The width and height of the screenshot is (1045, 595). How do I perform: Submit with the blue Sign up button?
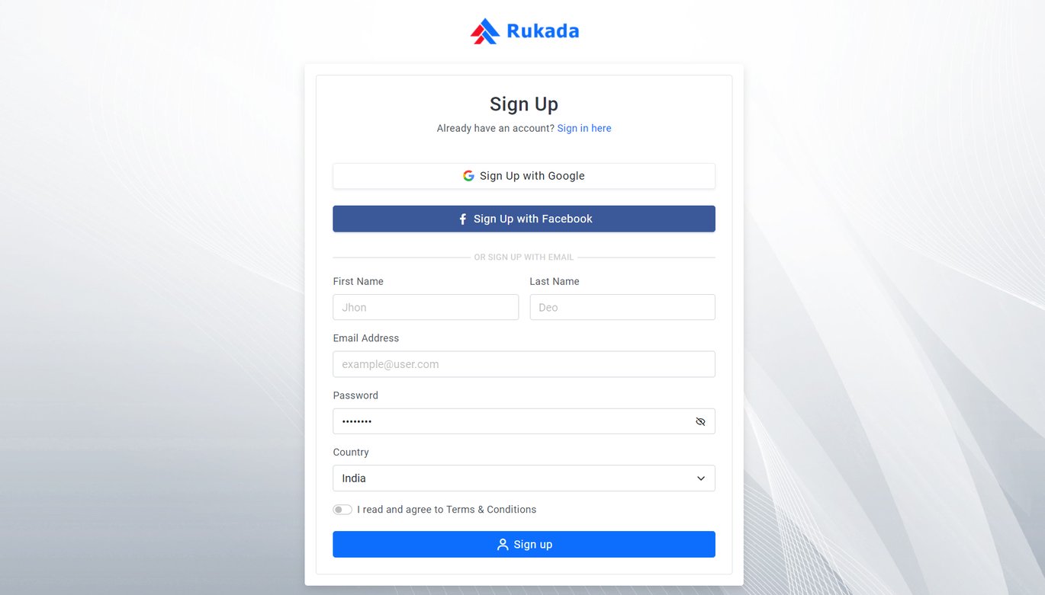point(524,545)
